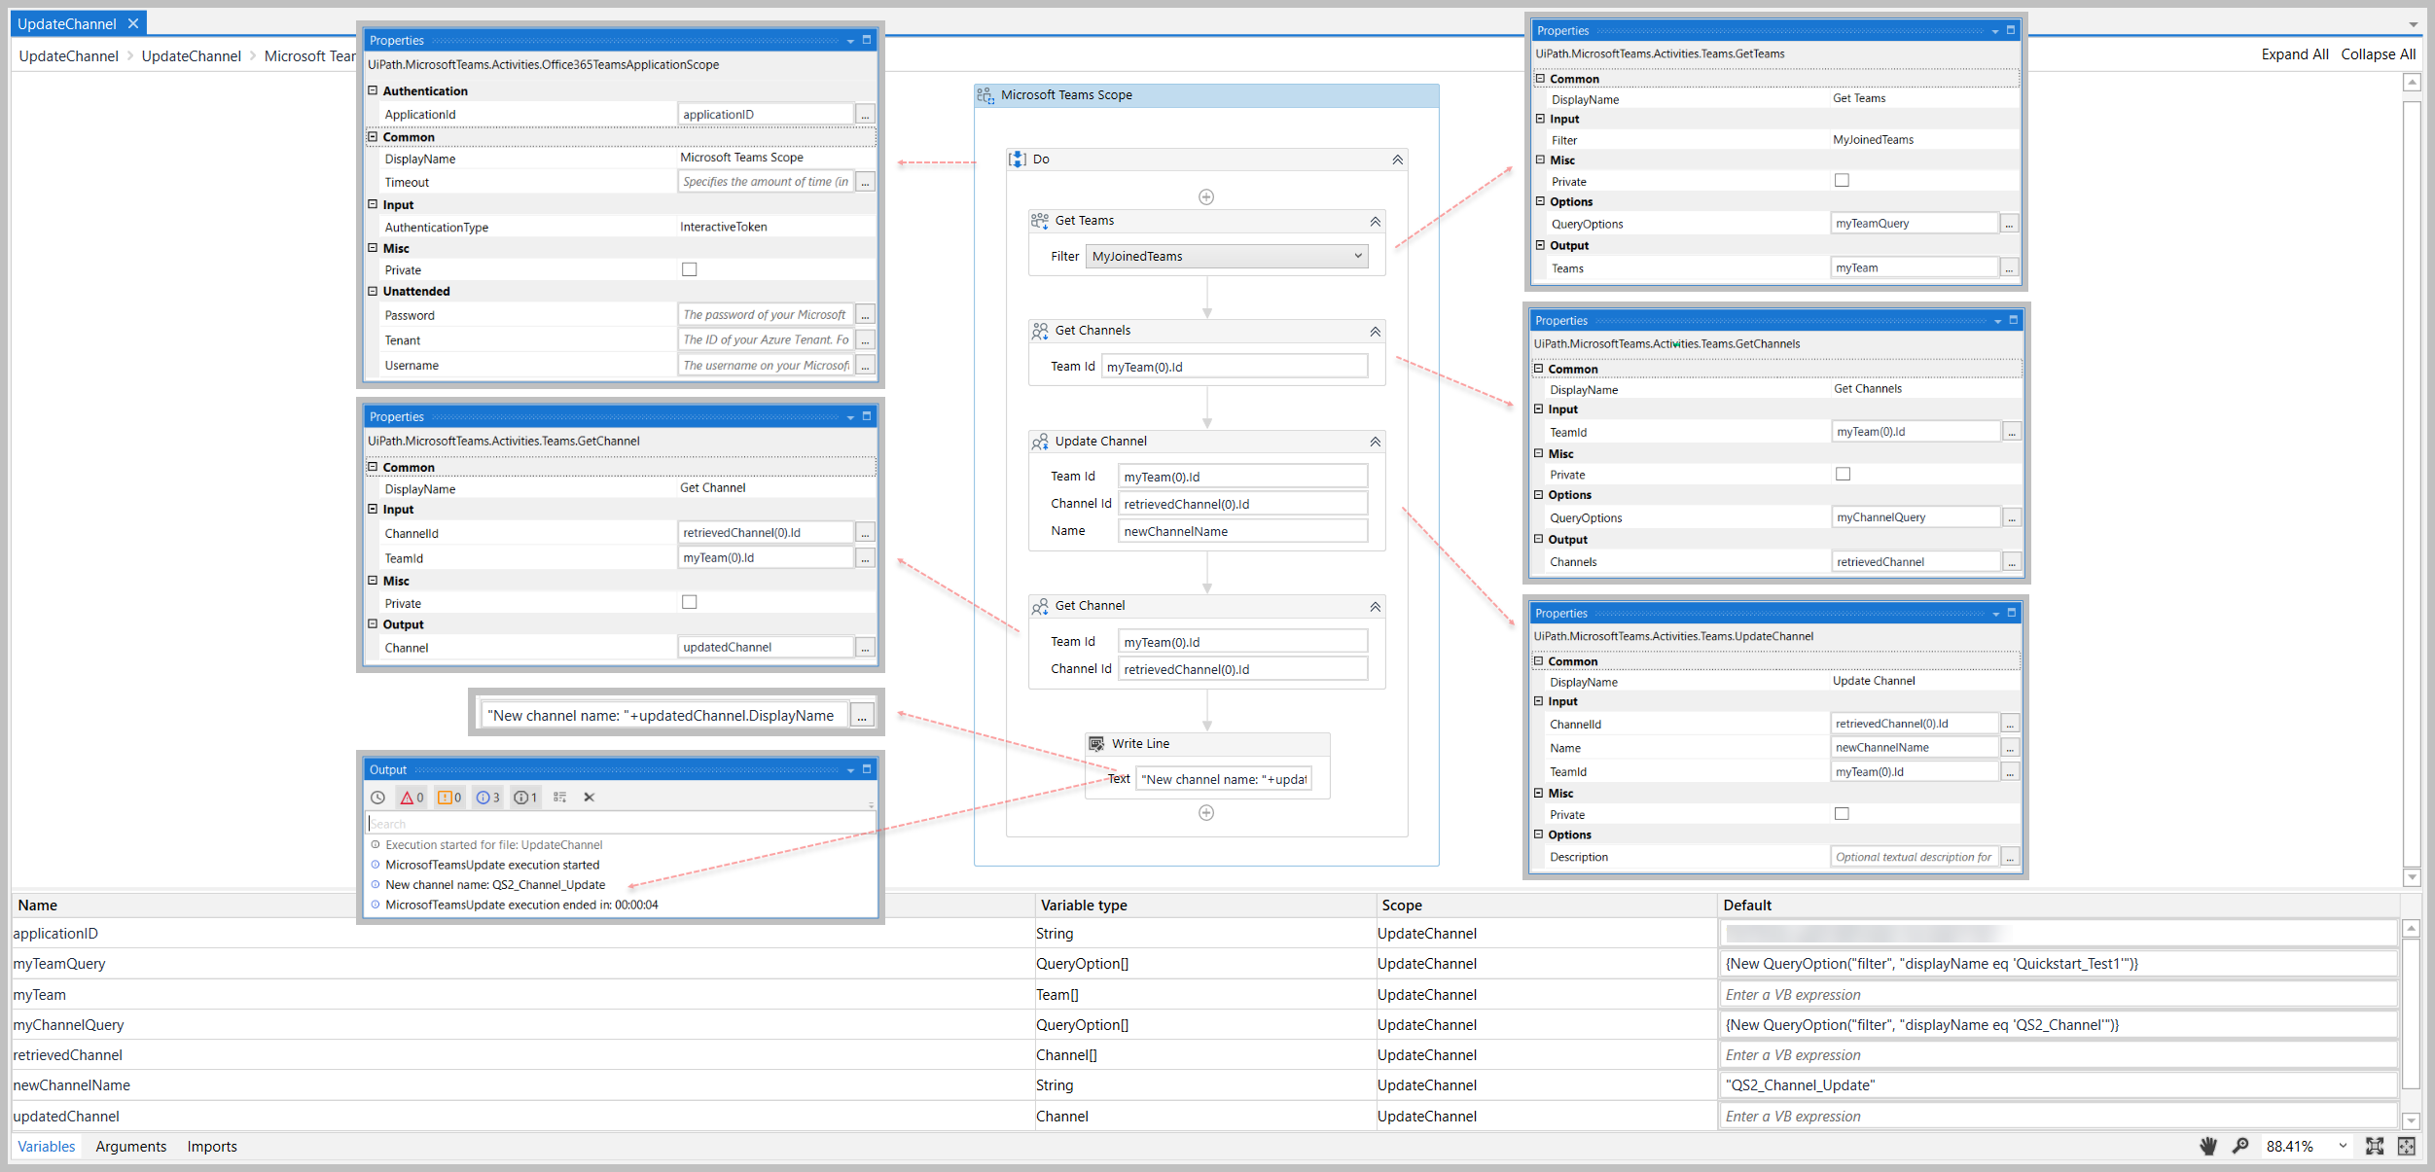The width and height of the screenshot is (2435, 1172).
Task: Click the Microsoft Teams Scope activity icon
Action: [x=986, y=95]
